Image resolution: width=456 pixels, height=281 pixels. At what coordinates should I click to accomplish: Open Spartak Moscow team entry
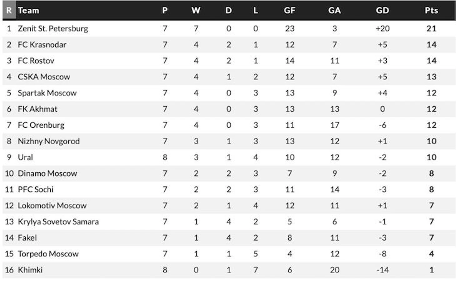(47, 93)
